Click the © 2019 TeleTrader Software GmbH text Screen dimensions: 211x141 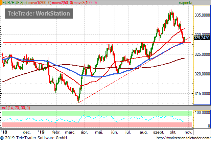click(x=33, y=138)
